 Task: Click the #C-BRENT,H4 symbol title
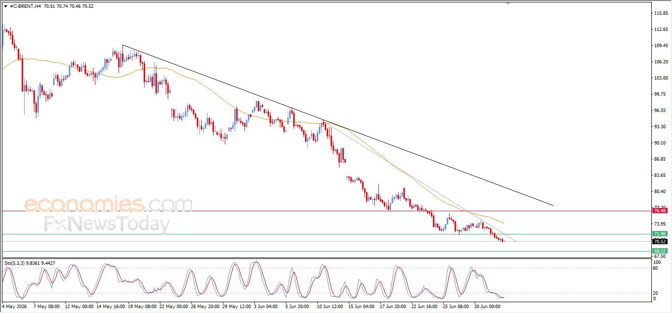[x=25, y=6]
